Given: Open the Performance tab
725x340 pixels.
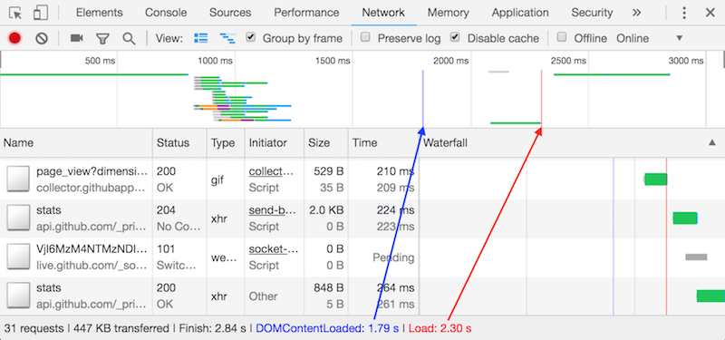Looking at the screenshot, I should tap(306, 13).
